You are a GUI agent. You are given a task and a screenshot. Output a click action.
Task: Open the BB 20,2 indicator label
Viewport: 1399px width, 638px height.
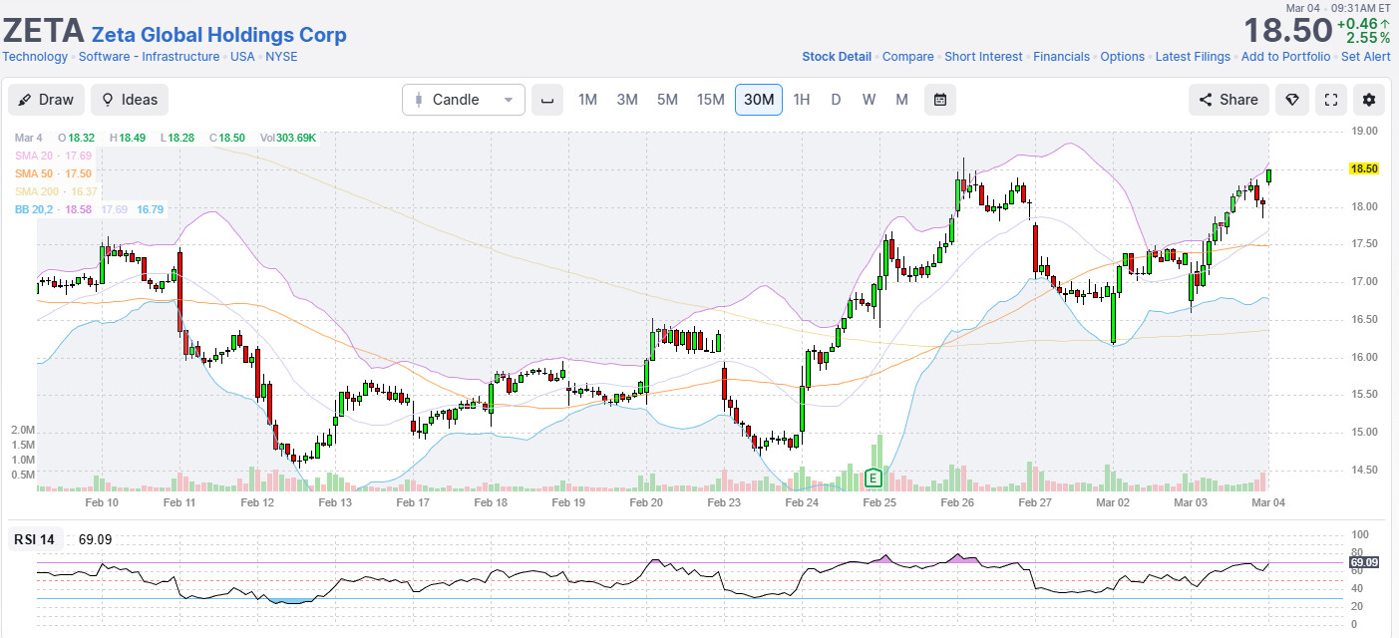click(x=34, y=209)
